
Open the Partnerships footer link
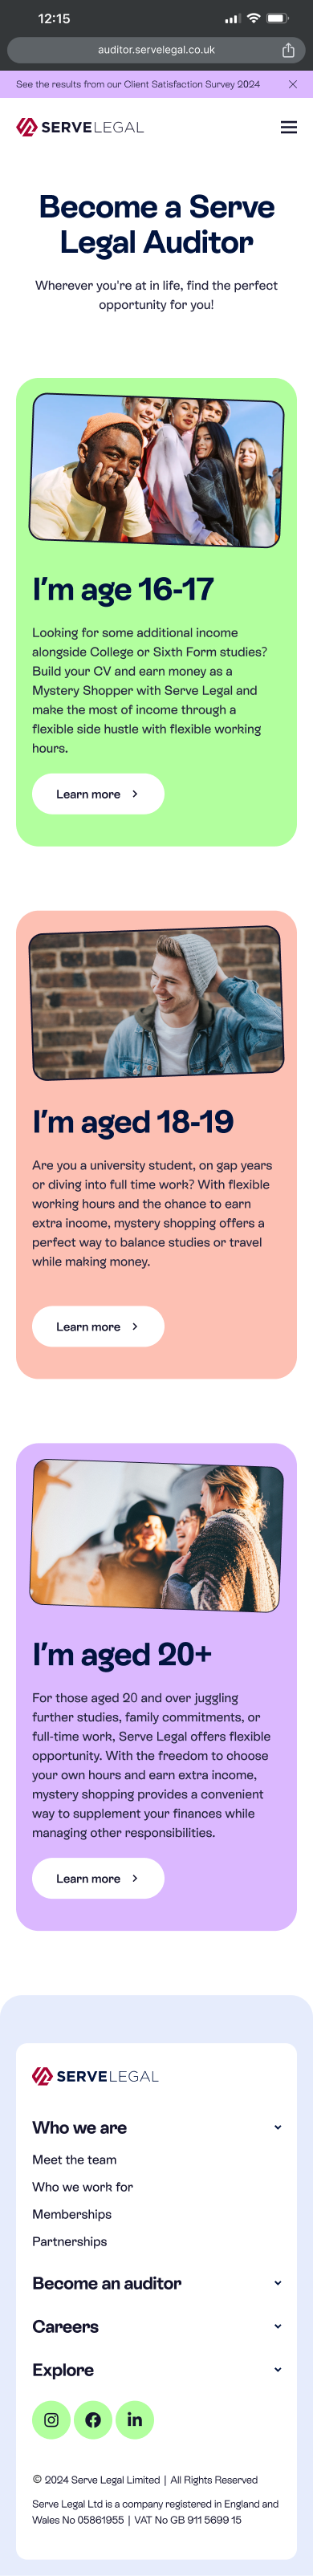pos(69,2241)
